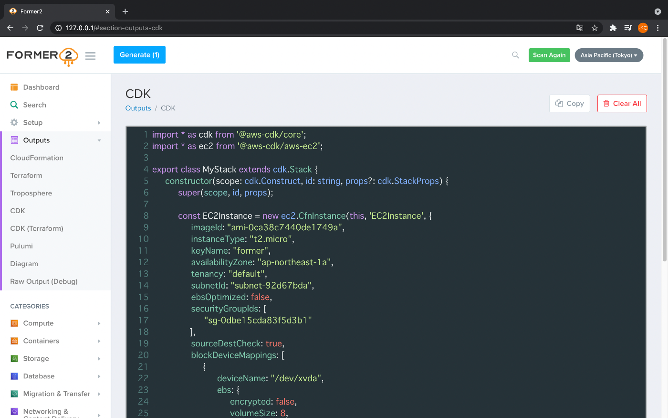Click the "subnet-92d67bda" value in code

pyautogui.click(x=271, y=286)
